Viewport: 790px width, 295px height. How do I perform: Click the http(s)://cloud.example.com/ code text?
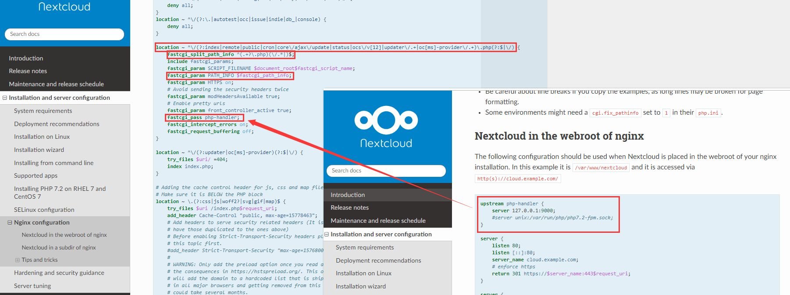pyautogui.click(x=518, y=179)
